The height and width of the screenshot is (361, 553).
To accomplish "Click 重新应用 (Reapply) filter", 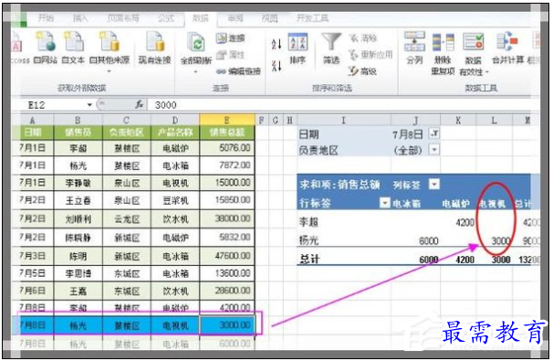I will pyautogui.click(x=370, y=55).
